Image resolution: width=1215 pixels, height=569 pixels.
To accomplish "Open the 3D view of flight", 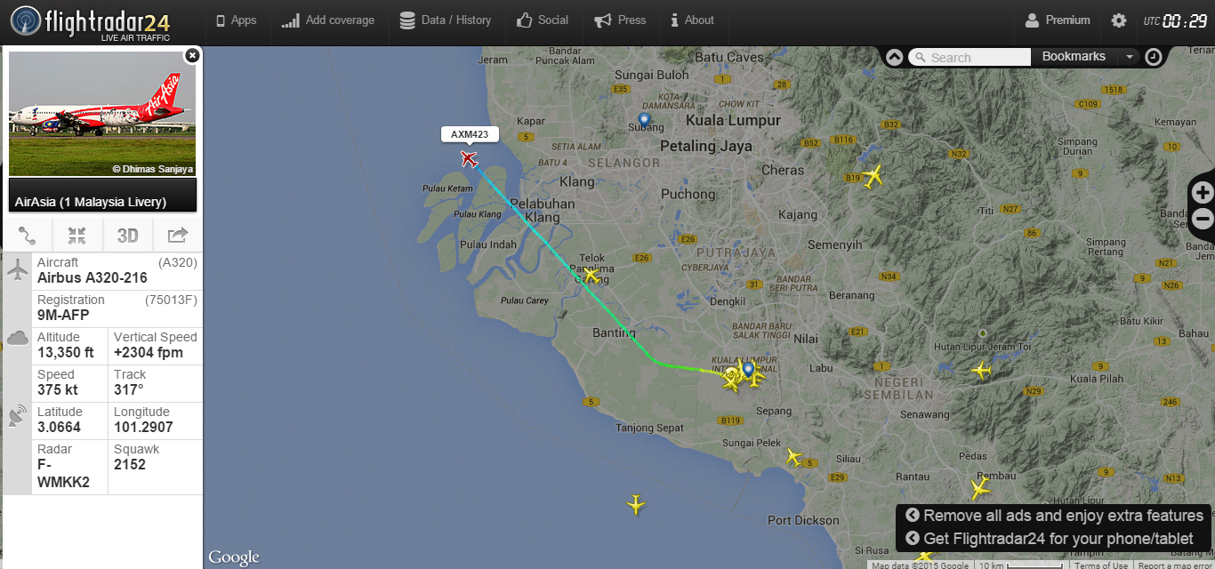I will coord(128,236).
